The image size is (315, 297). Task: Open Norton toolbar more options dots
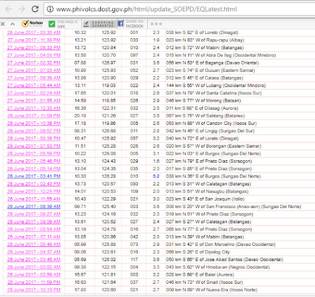tap(157, 24)
